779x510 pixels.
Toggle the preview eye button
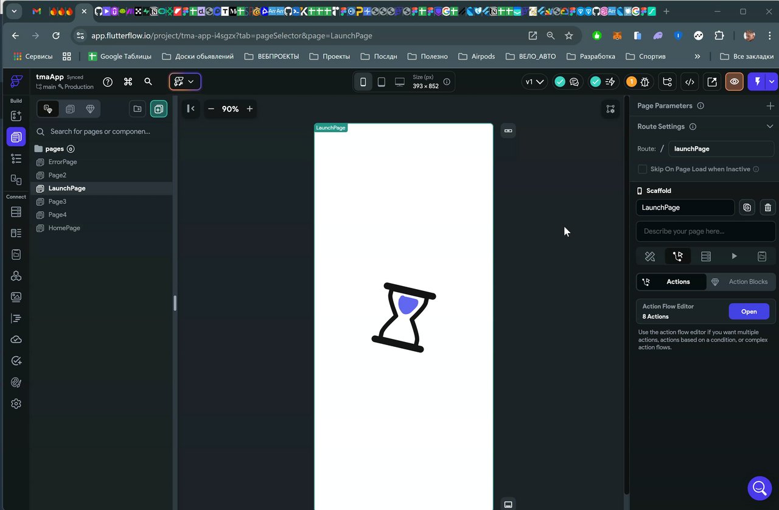[735, 82]
